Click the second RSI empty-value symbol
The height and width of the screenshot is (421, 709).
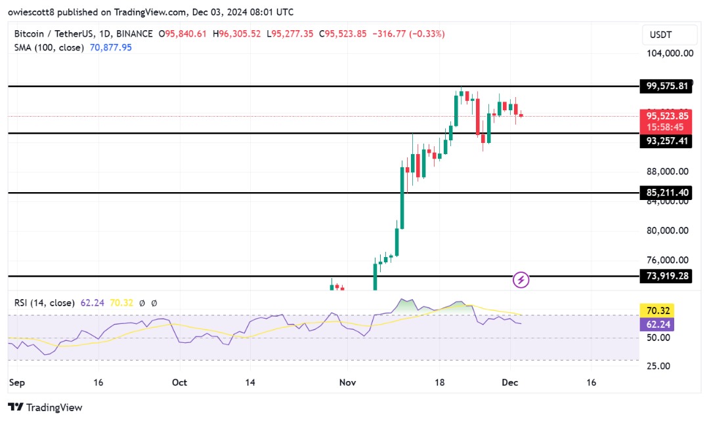click(x=154, y=303)
